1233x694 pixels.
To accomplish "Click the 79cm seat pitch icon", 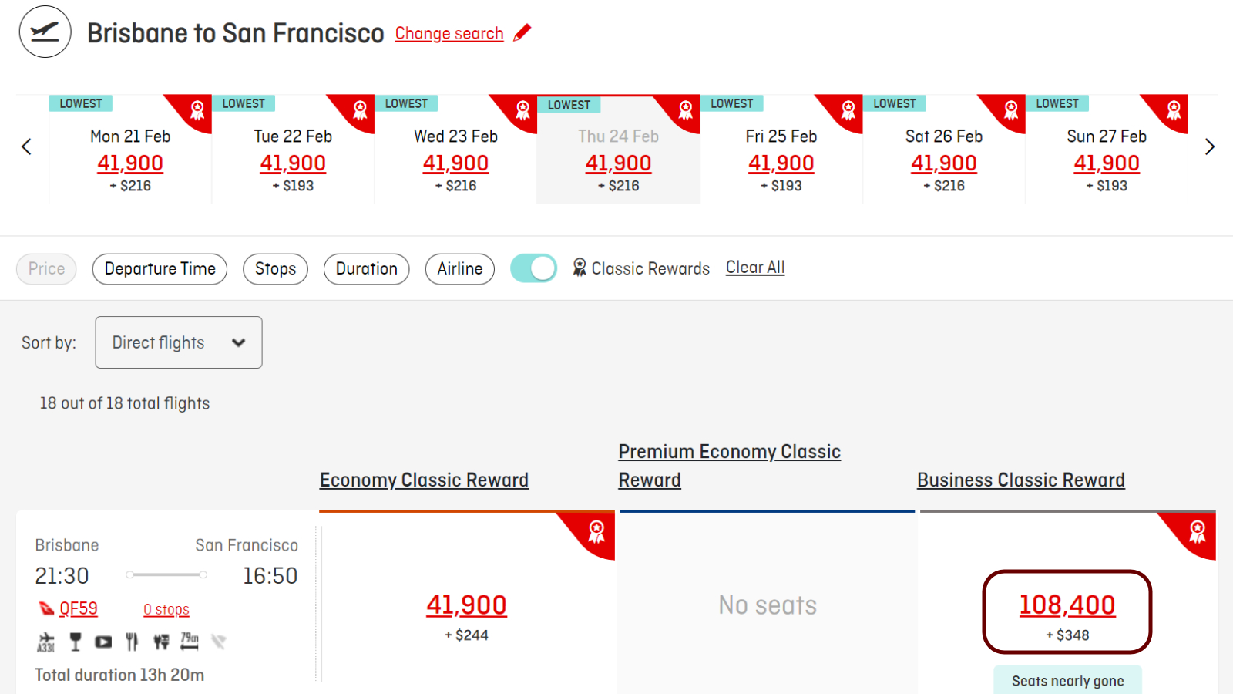I will (x=190, y=641).
